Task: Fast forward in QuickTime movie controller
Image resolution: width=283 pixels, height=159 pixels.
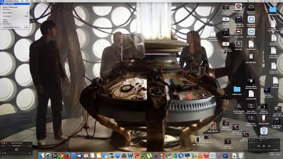Action: (269, 146)
